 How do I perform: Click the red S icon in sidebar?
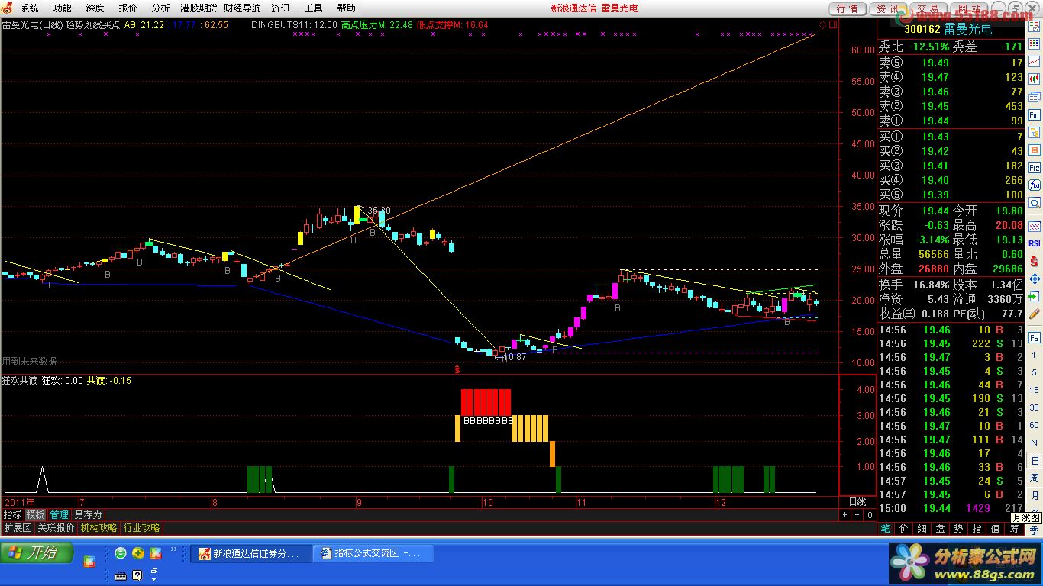tap(1035, 262)
